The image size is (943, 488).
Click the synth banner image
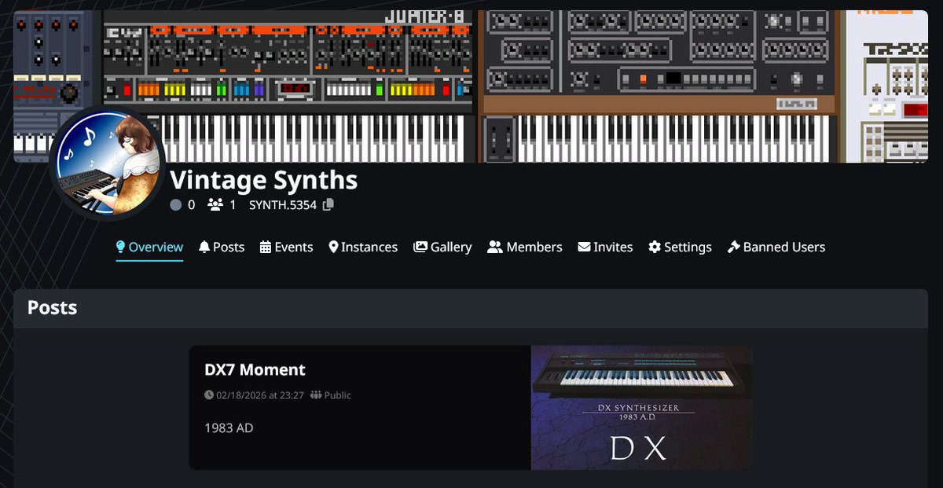pyautogui.click(x=472, y=86)
